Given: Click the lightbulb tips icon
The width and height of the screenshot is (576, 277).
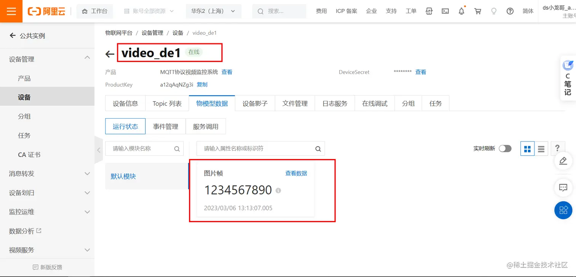Looking at the screenshot, I should [494, 11].
